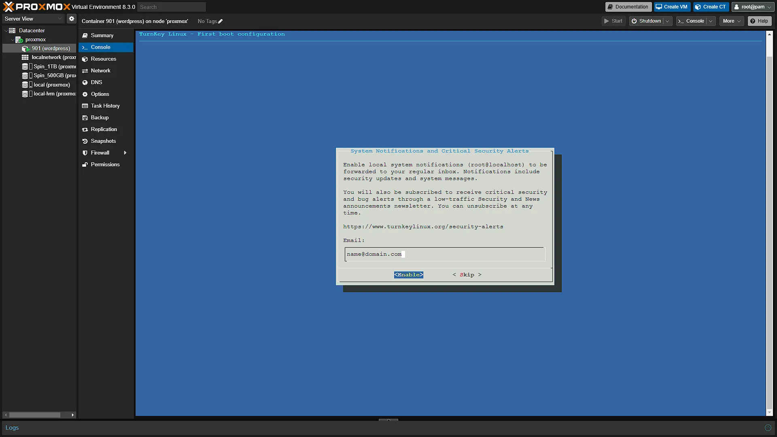
Task: Click the Help button
Action: 759,21
